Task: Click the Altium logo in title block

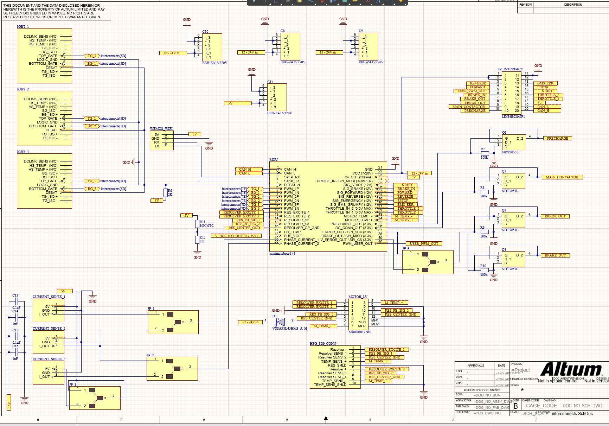Action: (x=571, y=370)
